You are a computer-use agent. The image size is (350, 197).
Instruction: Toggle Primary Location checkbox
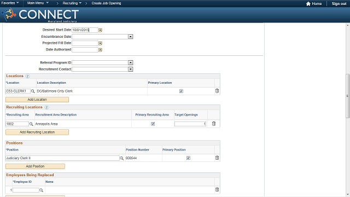181,91
